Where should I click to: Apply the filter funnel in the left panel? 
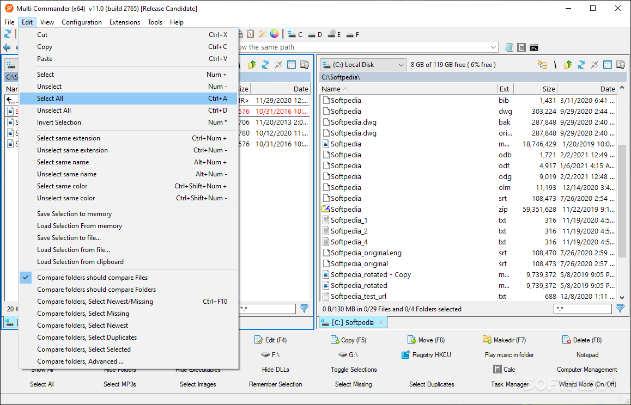[304, 309]
